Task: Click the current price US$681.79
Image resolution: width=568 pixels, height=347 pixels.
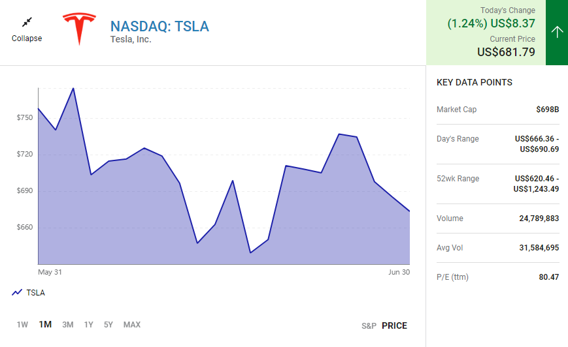Action: tap(506, 52)
